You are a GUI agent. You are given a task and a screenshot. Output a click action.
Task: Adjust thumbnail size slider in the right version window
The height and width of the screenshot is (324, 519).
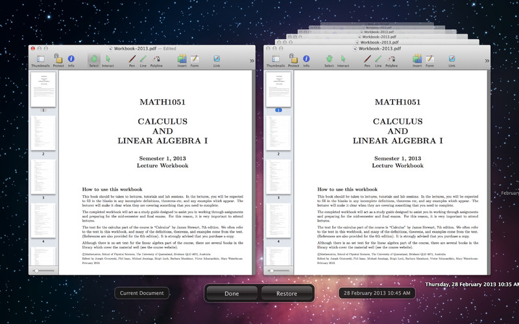pyautogui.click(x=278, y=271)
